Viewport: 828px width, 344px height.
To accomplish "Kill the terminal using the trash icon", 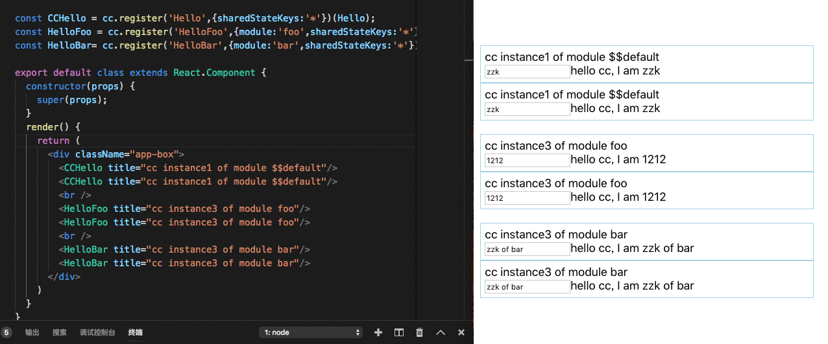I will point(420,332).
